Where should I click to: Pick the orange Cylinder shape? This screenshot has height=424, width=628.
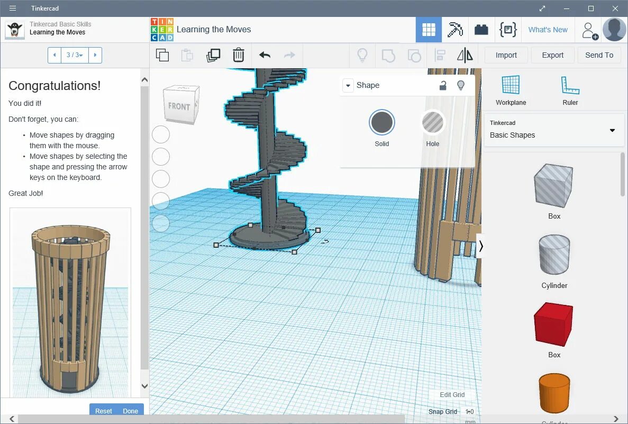554,393
